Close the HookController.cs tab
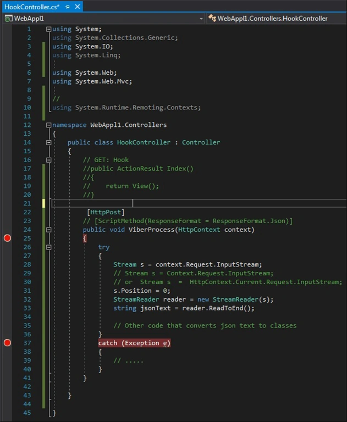Image resolution: width=347 pixels, height=422 pixels. (x=78, y=7)
